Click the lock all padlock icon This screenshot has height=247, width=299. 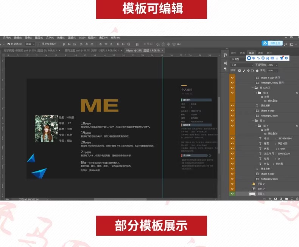point(257,71)
